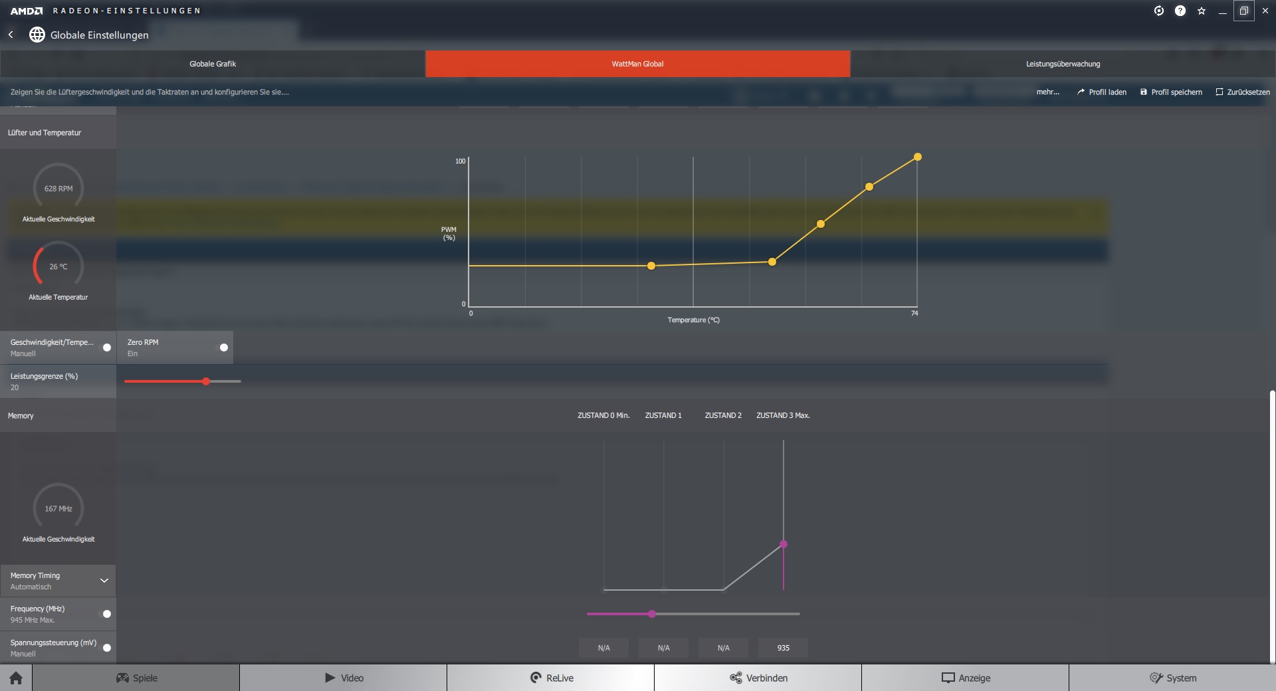This screenshot has width=1276, height=691.
Task: Select the second fan curve point
Action: [772, 262]
